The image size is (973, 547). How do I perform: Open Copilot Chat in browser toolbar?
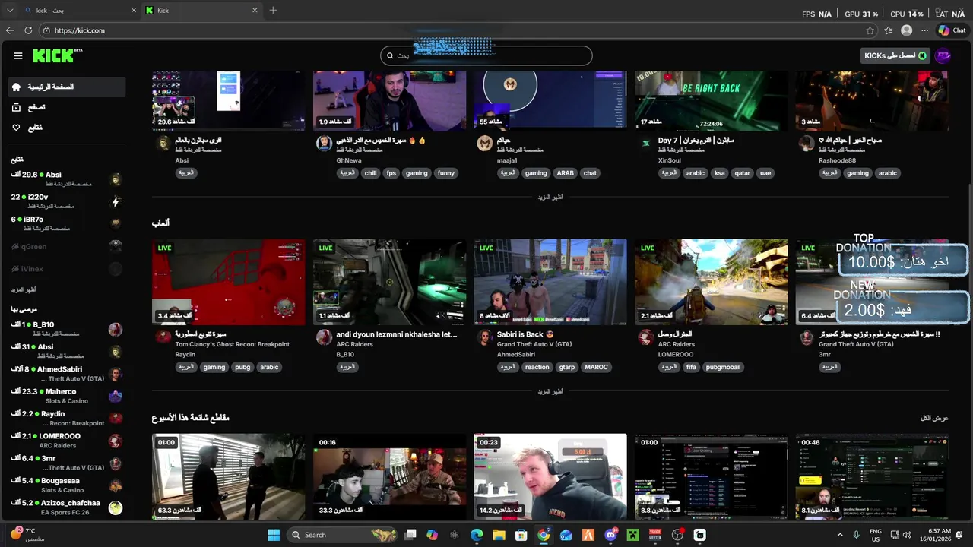[x=952, y=30]
